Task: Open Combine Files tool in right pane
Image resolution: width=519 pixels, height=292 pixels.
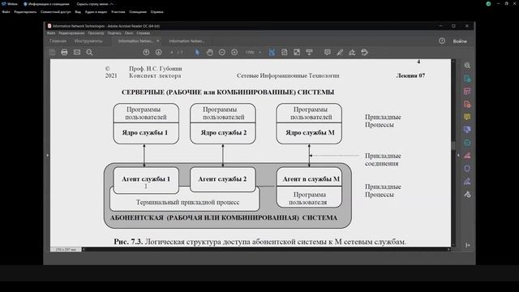Action: tap(467, 130)
